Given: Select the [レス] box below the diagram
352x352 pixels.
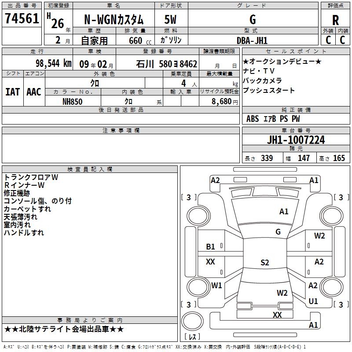Looking at the screenshot, I should [192, 337].
